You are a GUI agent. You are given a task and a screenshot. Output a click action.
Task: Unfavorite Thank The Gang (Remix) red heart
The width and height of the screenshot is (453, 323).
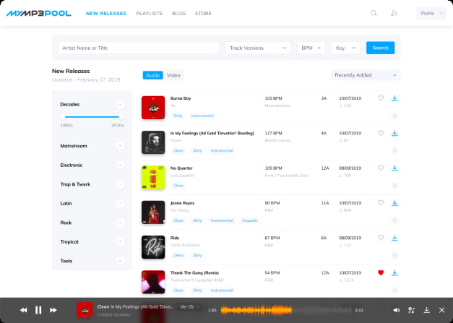(x=381, y=272)
